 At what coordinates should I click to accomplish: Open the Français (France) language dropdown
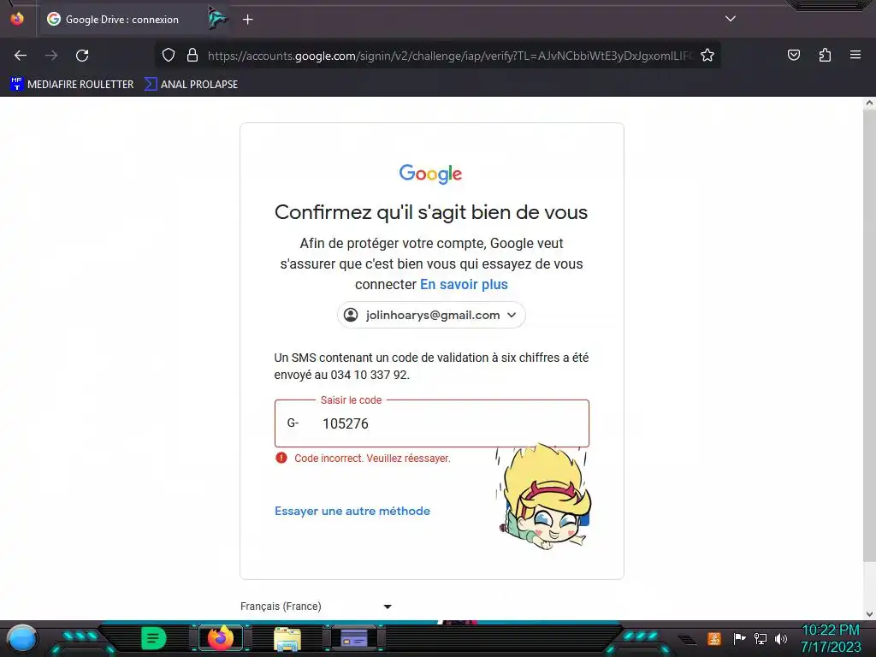tap(317, 607)
